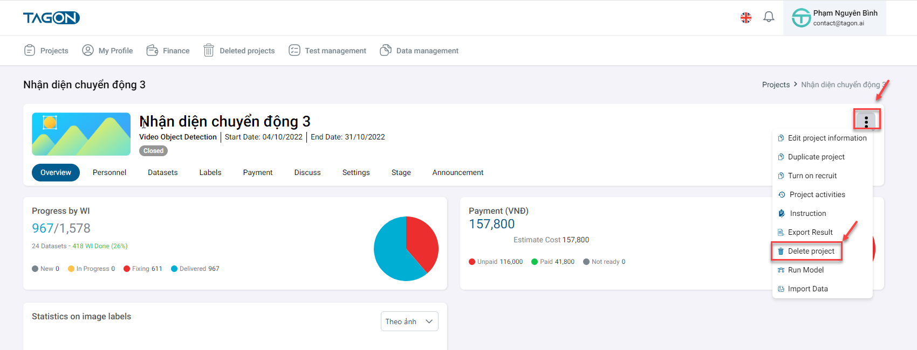The width and height of the screenshot is (917, 350).
Task: Choose Export Result in the dropdown menu
Action: tap(810, 232)
